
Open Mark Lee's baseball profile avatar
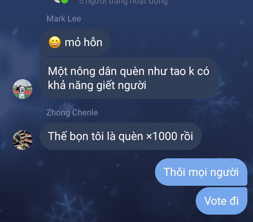22,89
